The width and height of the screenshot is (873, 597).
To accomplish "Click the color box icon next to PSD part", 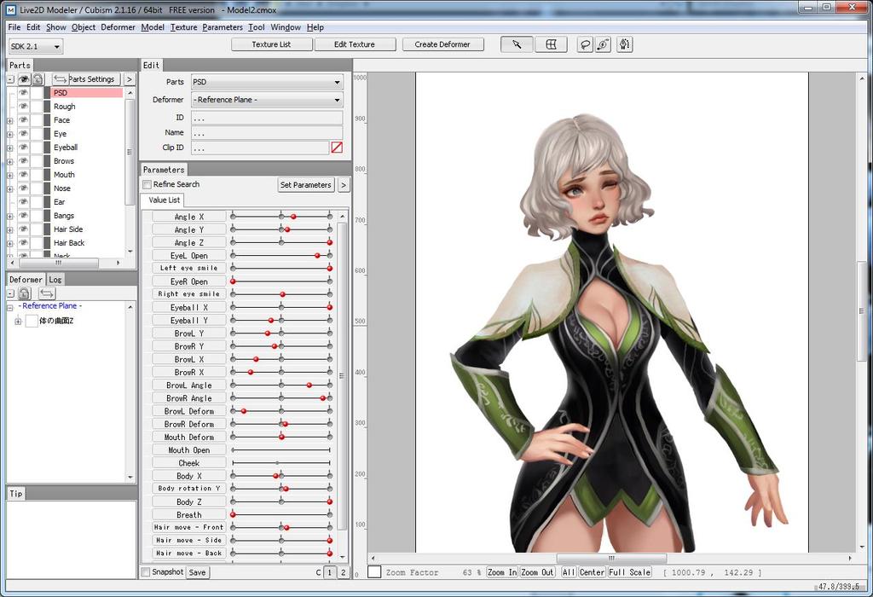I will coord(48,92).
